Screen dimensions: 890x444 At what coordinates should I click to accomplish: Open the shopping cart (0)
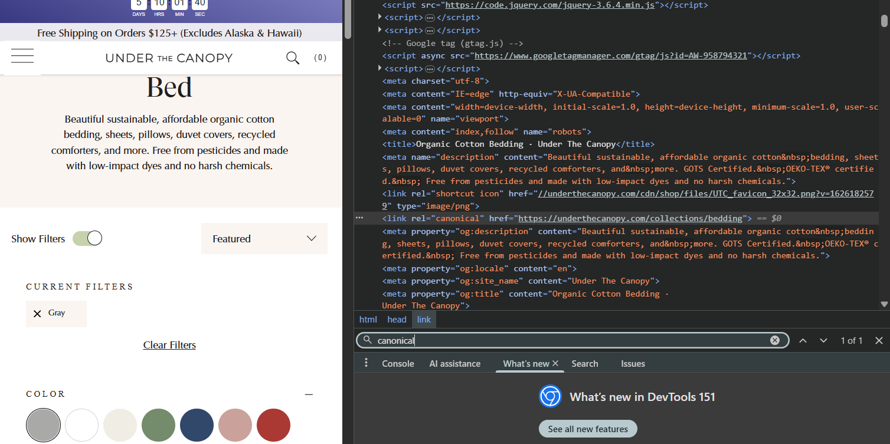click(x=320, y=58)
